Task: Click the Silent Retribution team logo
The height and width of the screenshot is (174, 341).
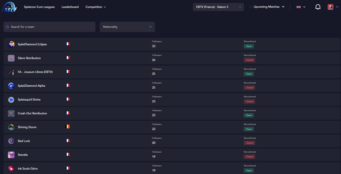Action: (x=11, y=58)
